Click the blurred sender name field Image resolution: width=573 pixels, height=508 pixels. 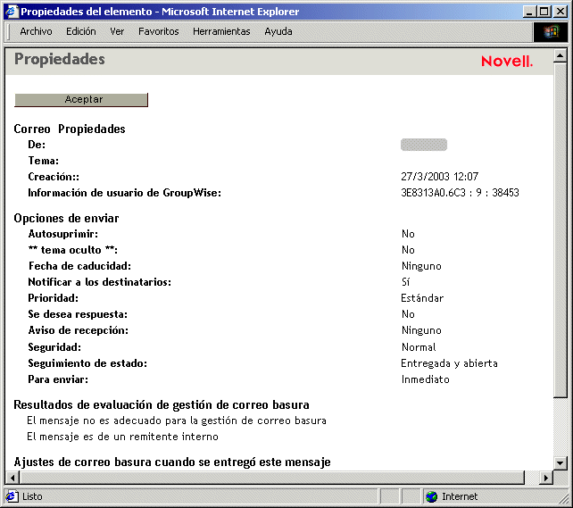424,145
